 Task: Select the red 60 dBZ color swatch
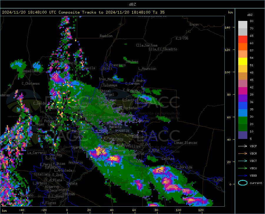pos(243,39)
